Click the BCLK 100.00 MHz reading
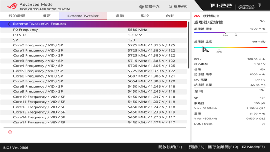The width and height of the screenshot is (270, 152). point(230,59)
